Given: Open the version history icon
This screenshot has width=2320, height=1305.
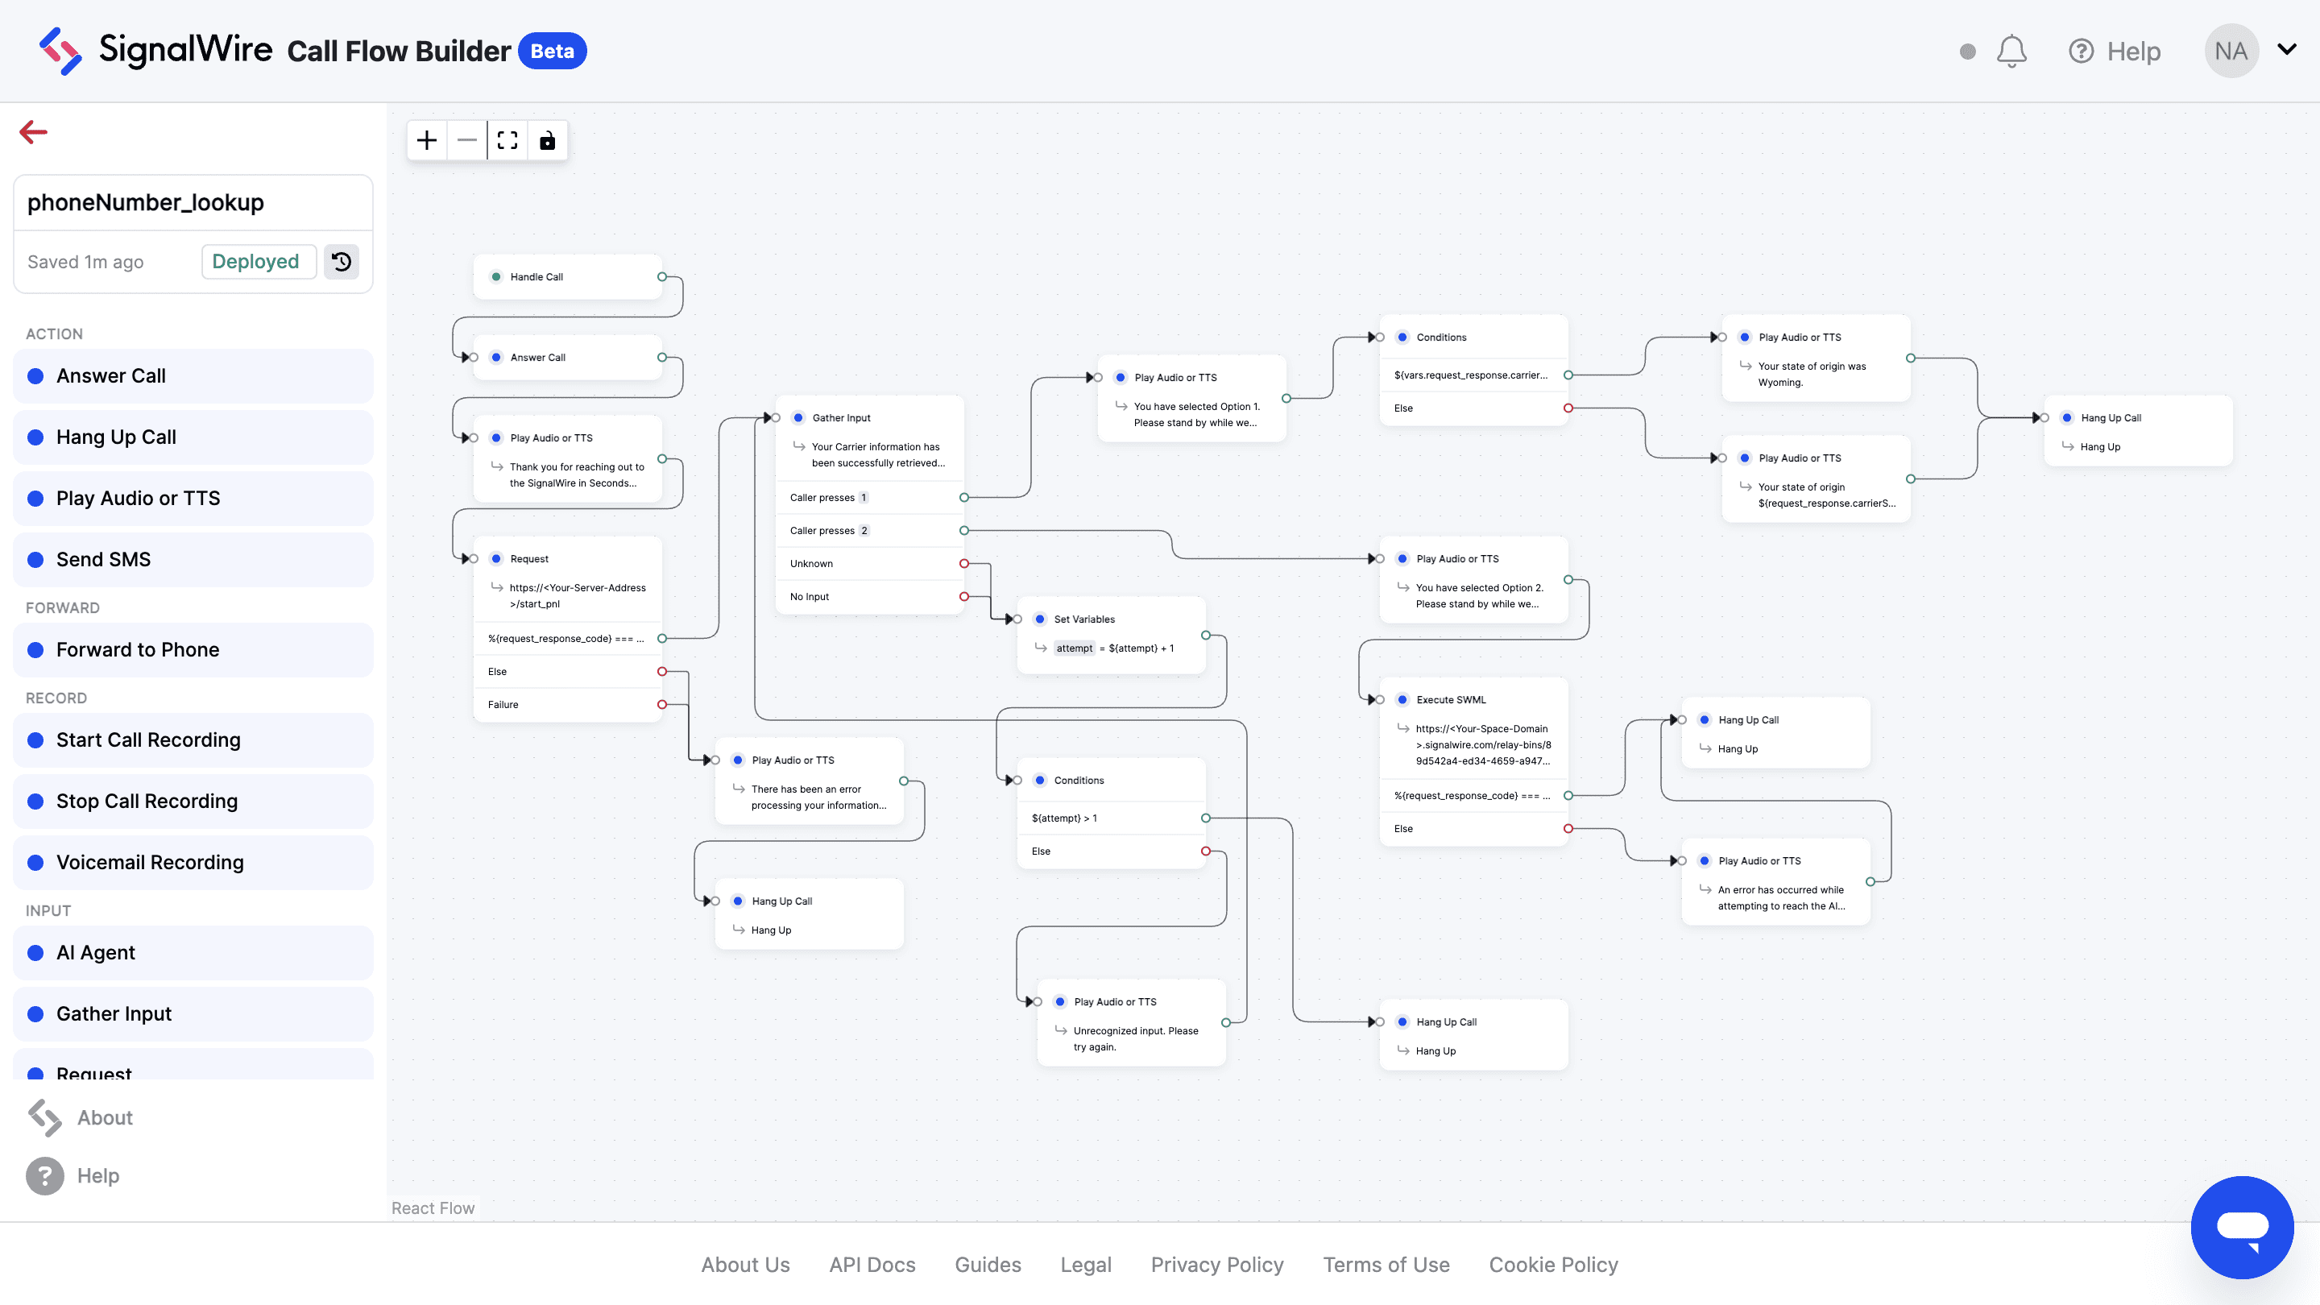Looking at the screenshot, I should [x=342, y=261].
